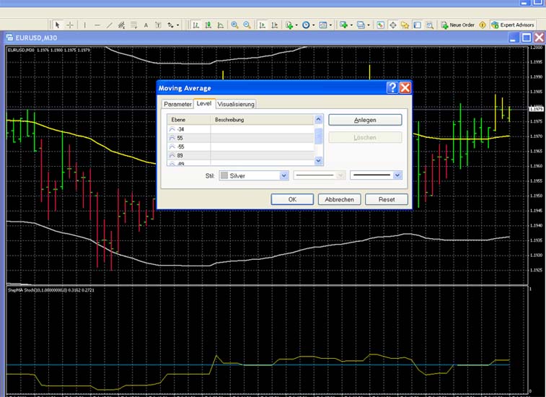546x397 pixels.
Task: Zoom in on the chart
Action: 235,25
